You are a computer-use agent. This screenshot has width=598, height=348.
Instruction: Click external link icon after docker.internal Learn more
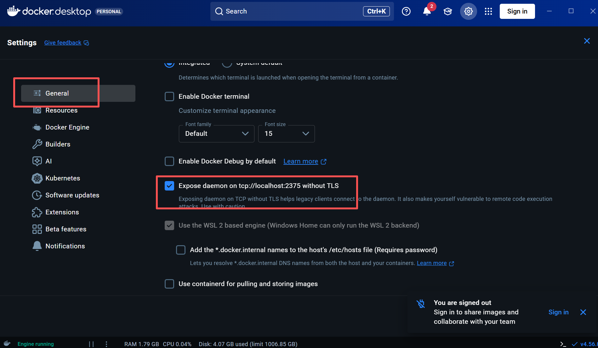point(452,263)
